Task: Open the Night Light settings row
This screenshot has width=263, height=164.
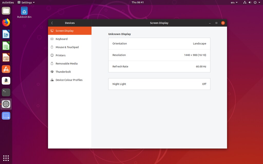Action: coord(159,84)
